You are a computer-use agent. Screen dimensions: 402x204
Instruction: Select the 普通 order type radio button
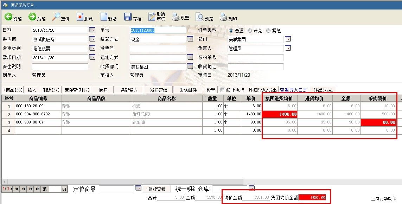coord(231,31)
